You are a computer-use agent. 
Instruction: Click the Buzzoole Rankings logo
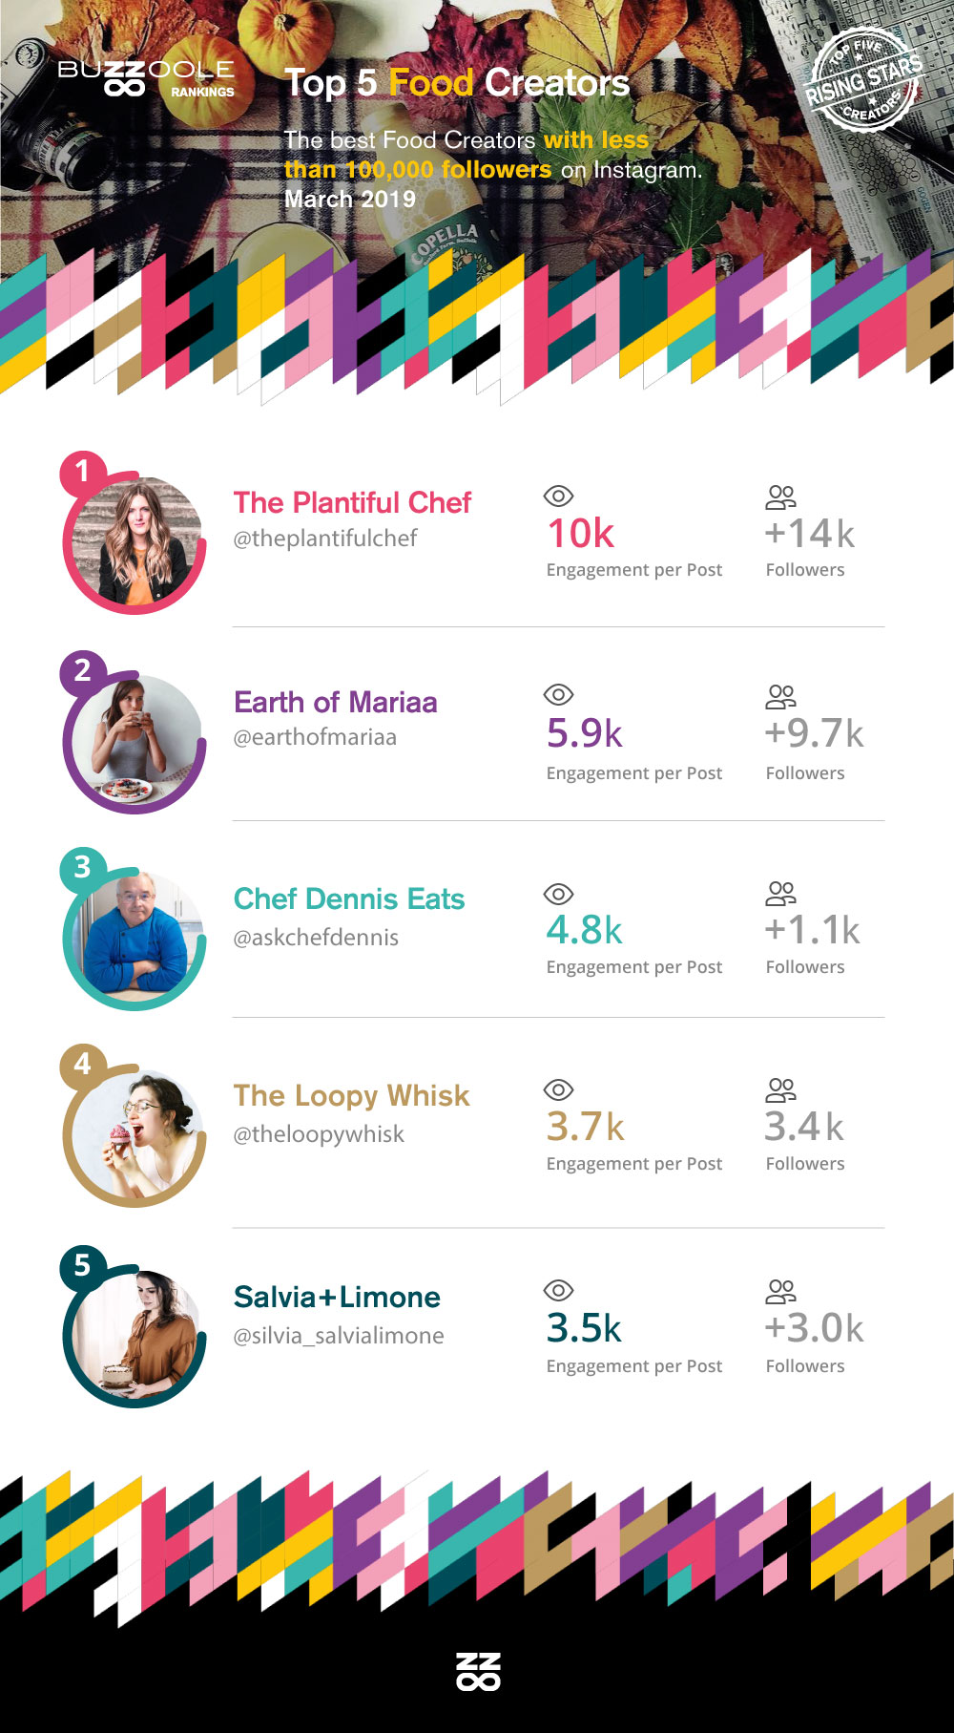(145, 78)
